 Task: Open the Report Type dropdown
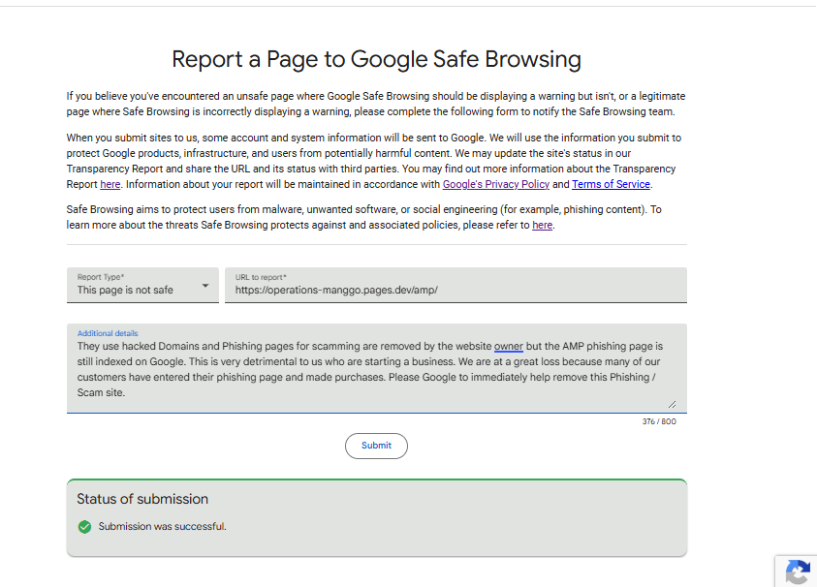pos(142,285)
